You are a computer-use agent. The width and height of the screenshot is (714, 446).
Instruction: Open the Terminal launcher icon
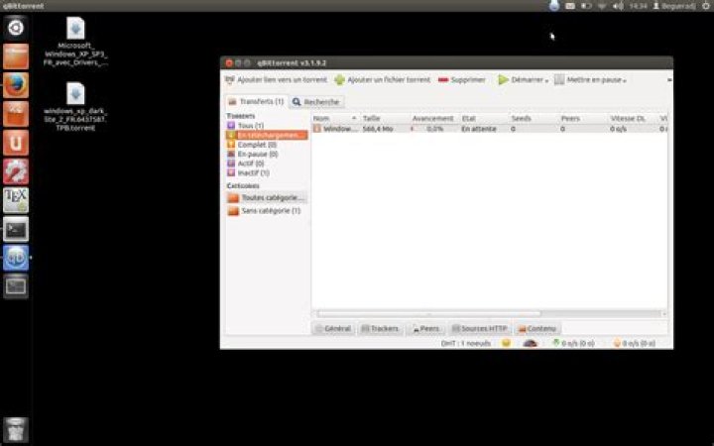coord(16,229)
